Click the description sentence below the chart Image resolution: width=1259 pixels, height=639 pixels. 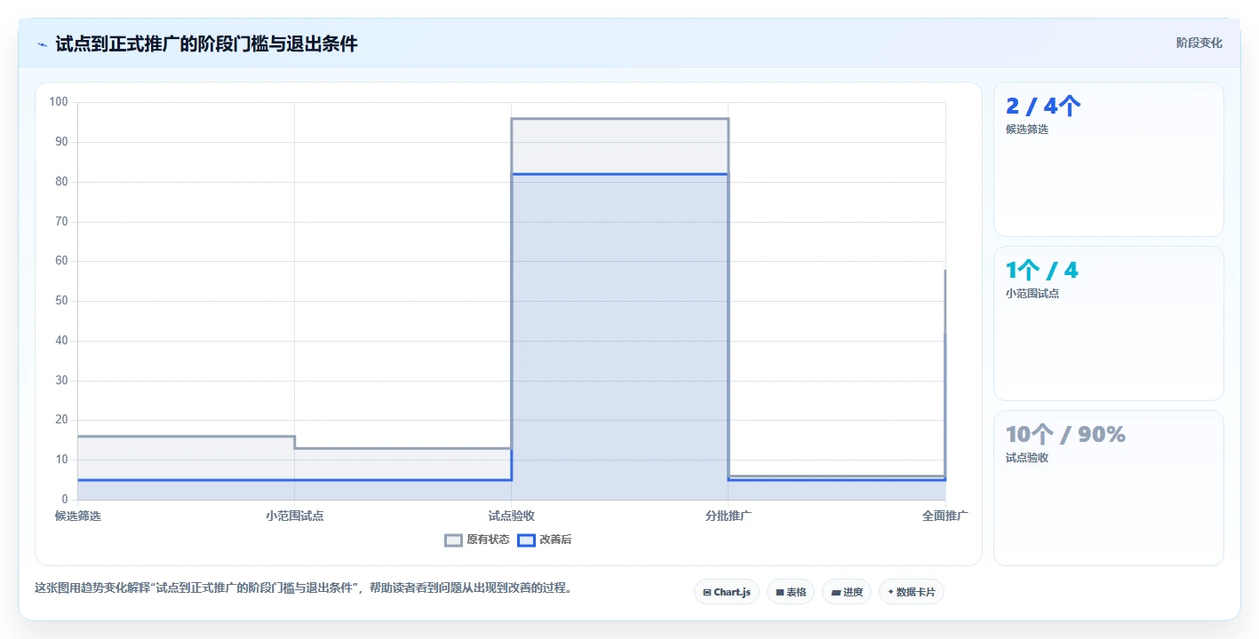303,588
